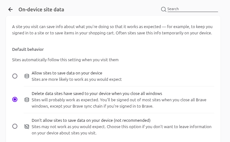This screenshot has width=230, height=142.
Task: Click the 'Delete data sites have saved' label
Action: pos(97,94)
